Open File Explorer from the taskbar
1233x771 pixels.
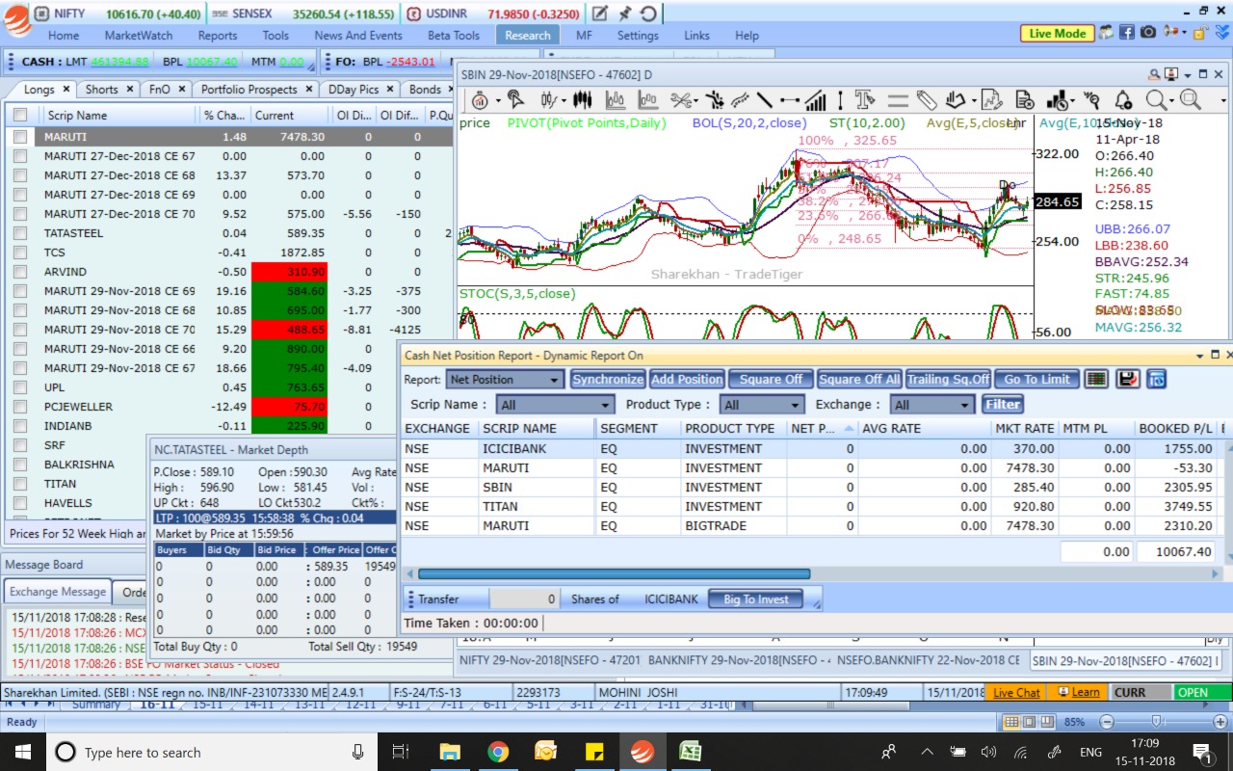[450, 752]
